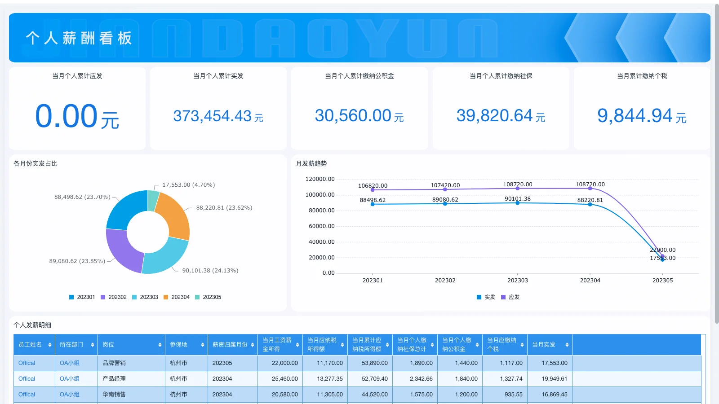This screenshot has height=404, width=719.
Task: Click OA小组 link in 华南销售 row
Action: 69,394
